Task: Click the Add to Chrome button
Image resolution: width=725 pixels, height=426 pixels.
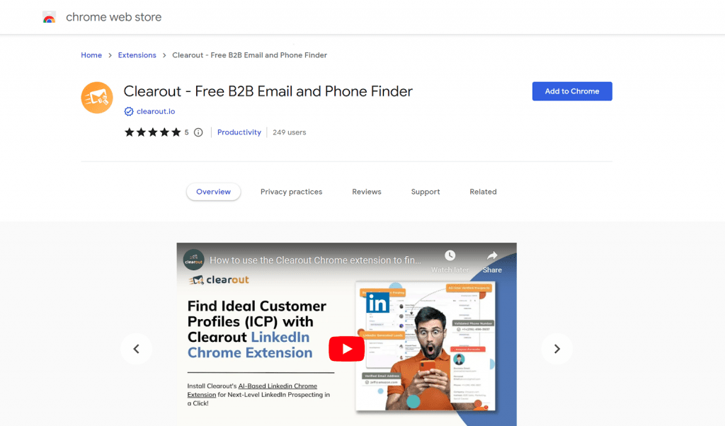Action: (x=572, y=91)
